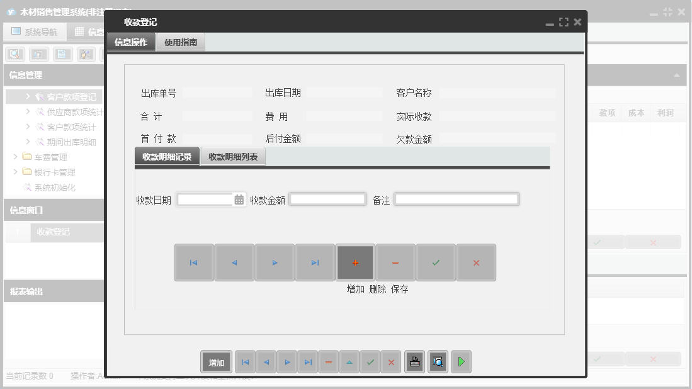Click the 删除 minus icon to delete record
The height and width of the screenshot is (389, 692).
(x=395, y=262)
